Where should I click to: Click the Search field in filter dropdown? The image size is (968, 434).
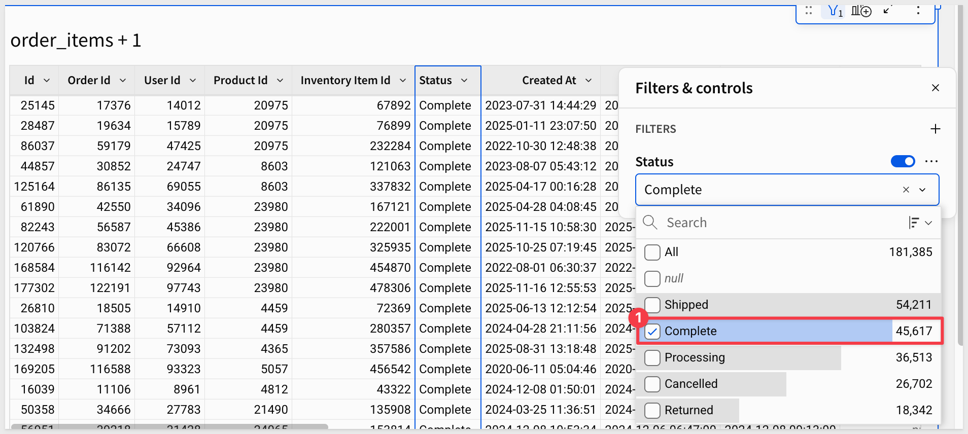click(x=781, y=223)
